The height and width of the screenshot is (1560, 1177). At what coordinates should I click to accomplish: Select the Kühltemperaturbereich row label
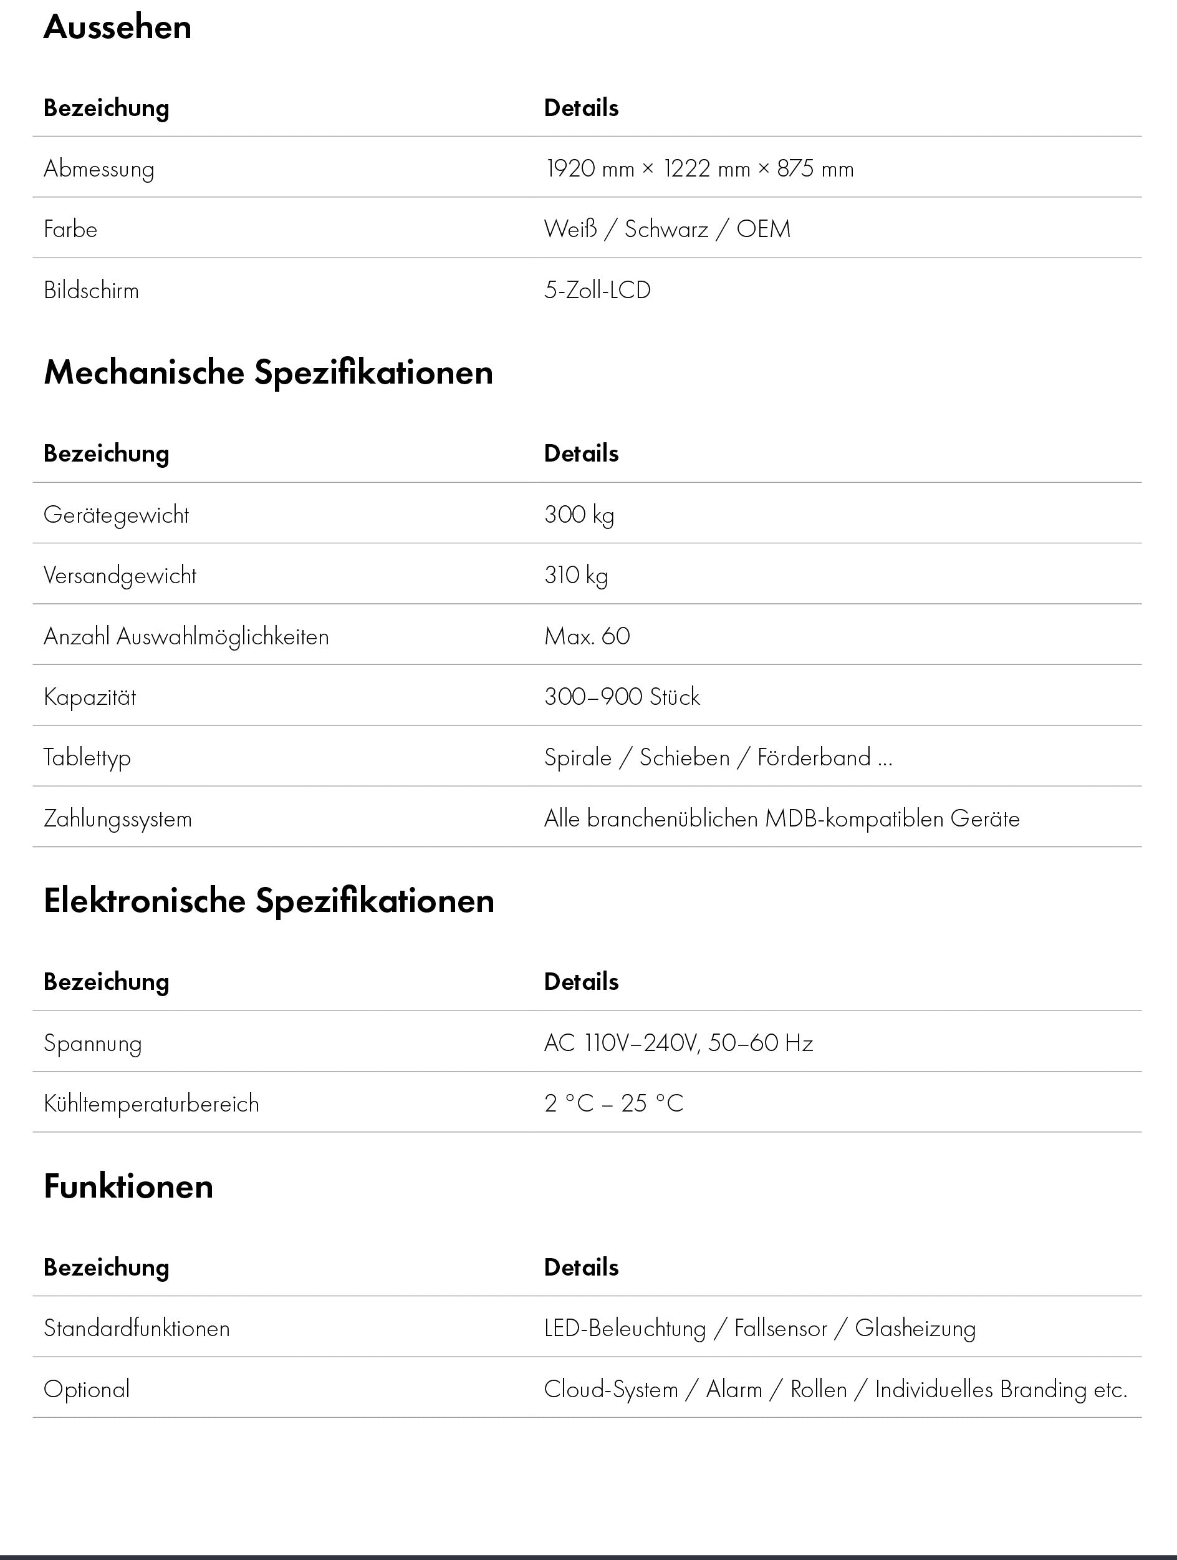point(151,1103)
